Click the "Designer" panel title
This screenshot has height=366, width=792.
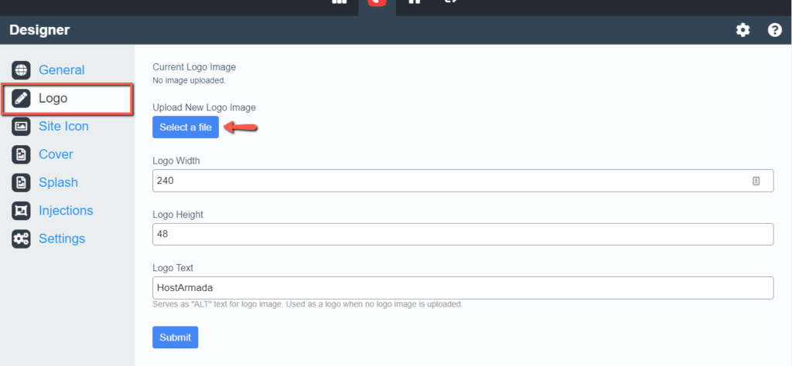(39, 30)
